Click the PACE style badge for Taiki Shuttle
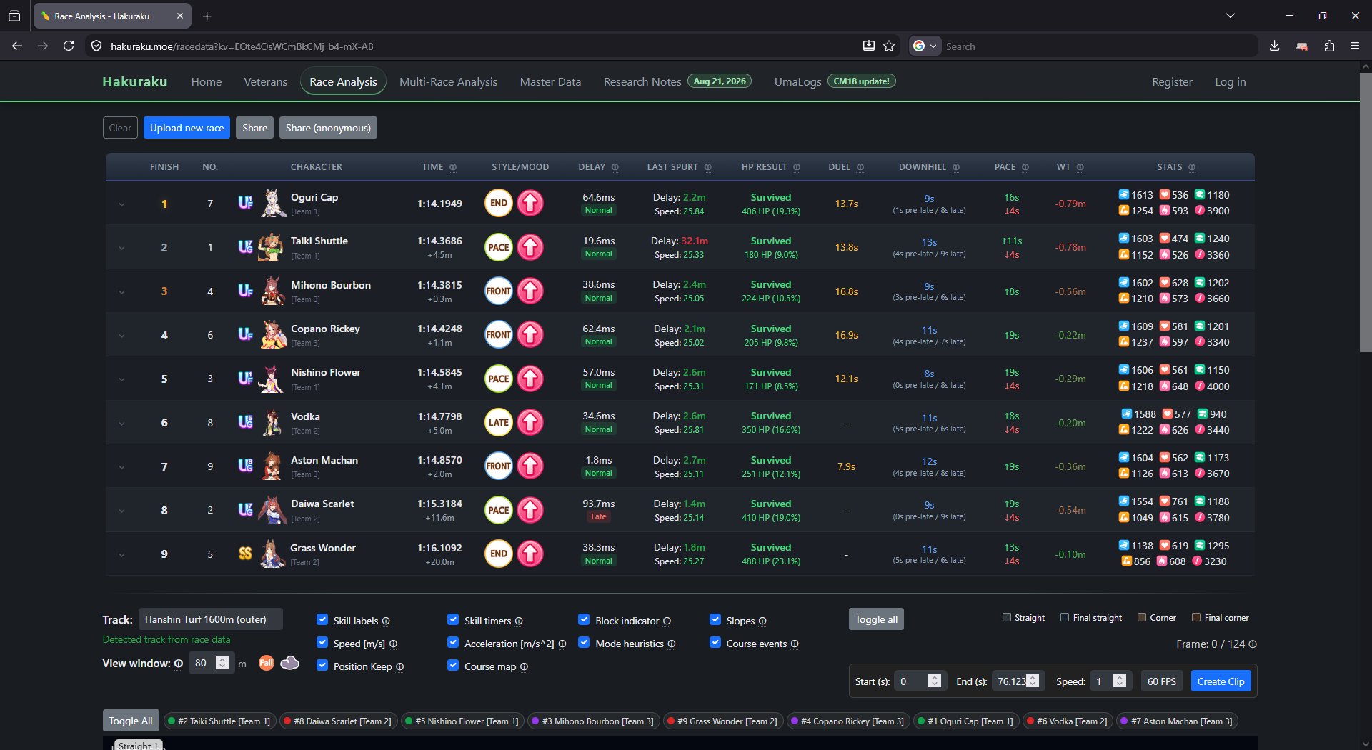The image size is (1372, 750). (499, 247)
